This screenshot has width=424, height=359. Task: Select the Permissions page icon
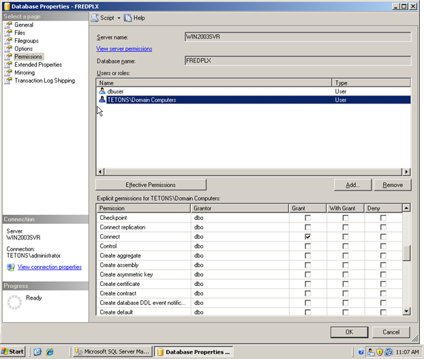click(x=8, y=57)
